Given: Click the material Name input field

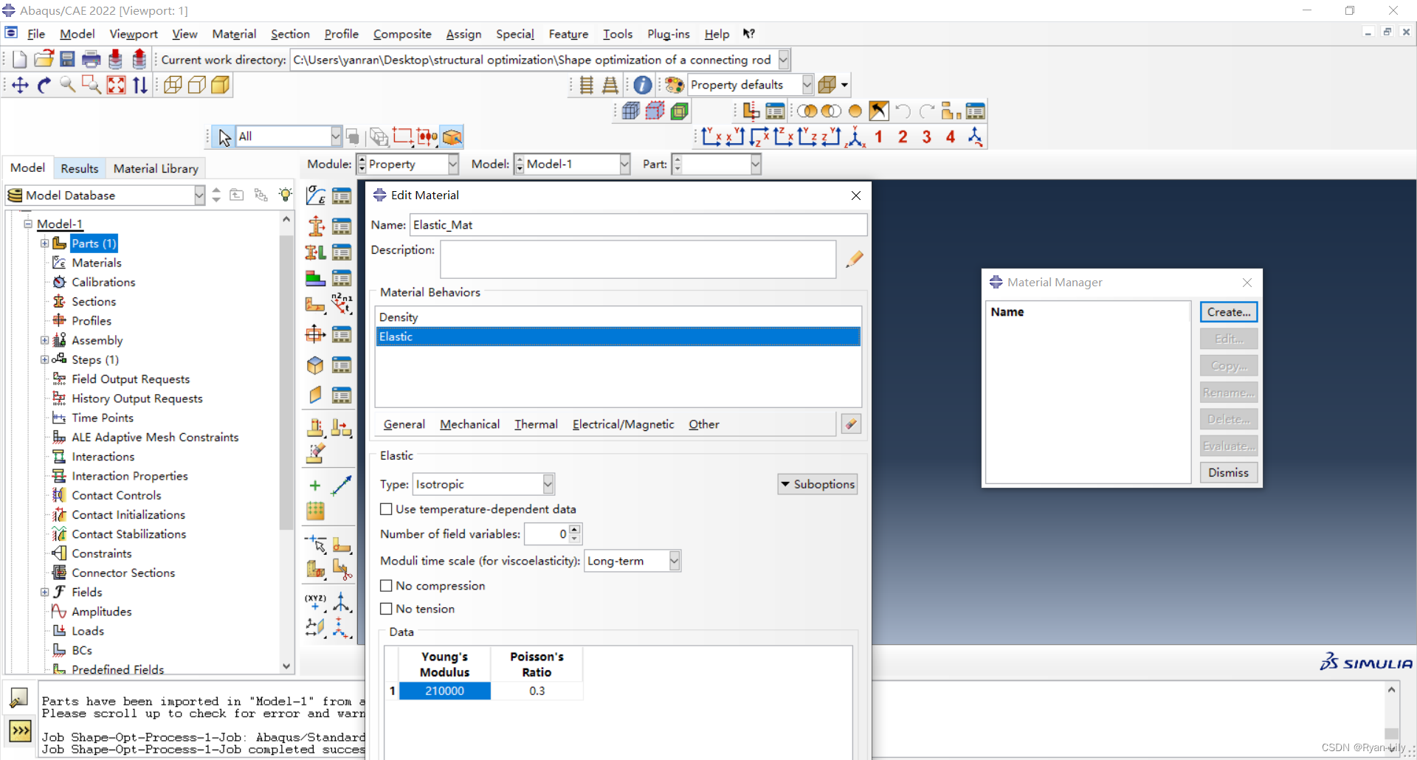Looking at the screenshot, I should (638, 225).
